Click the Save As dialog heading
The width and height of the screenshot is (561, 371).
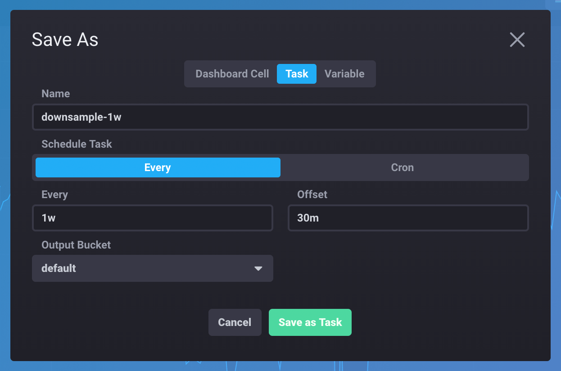(65, 40)
